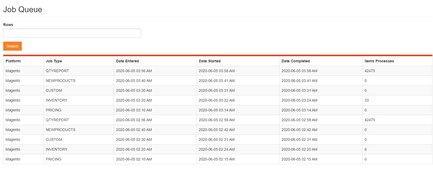Click date completed 2020-06-05 02:25 AM
Screen dimensions: 433x170
click(299, 149)
